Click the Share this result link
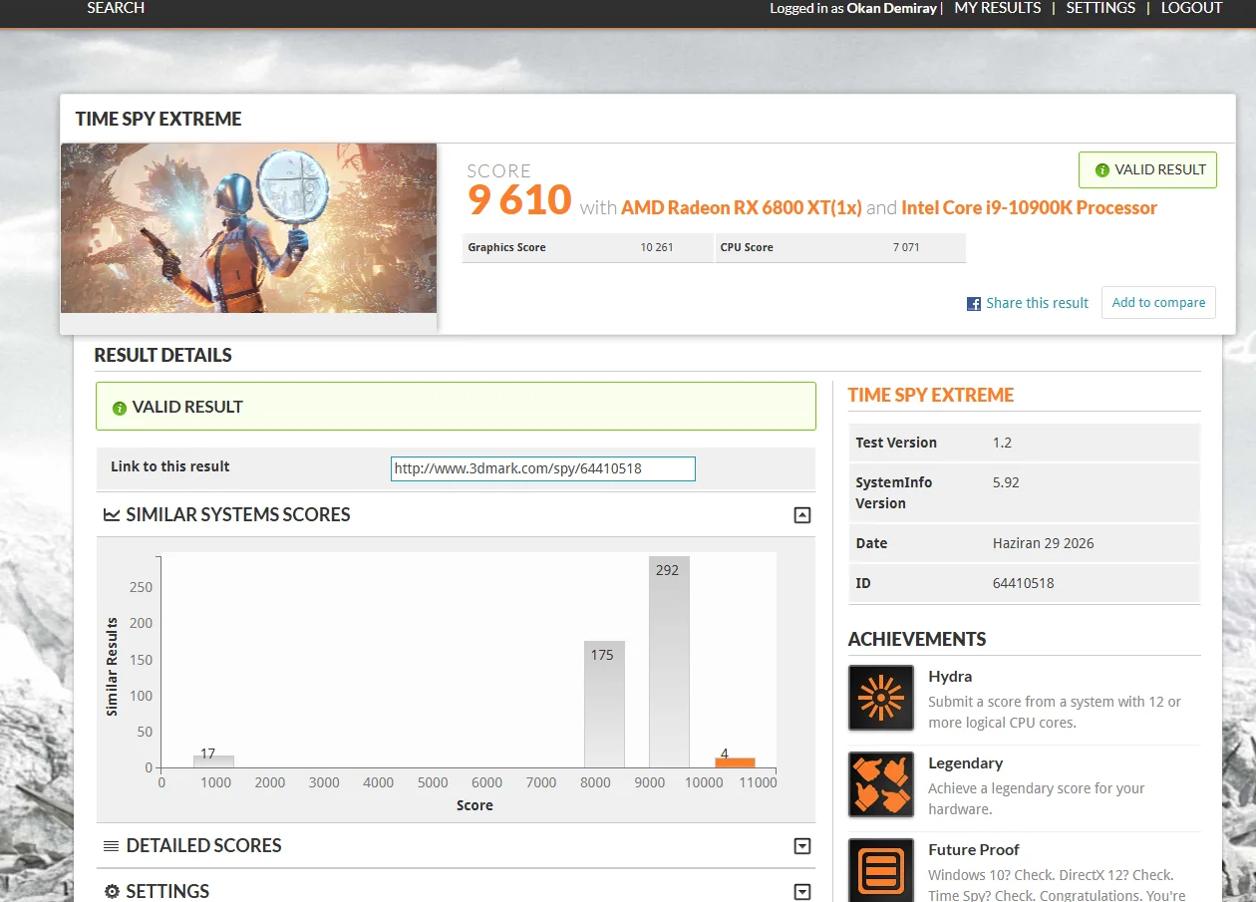 (1037, 303)
